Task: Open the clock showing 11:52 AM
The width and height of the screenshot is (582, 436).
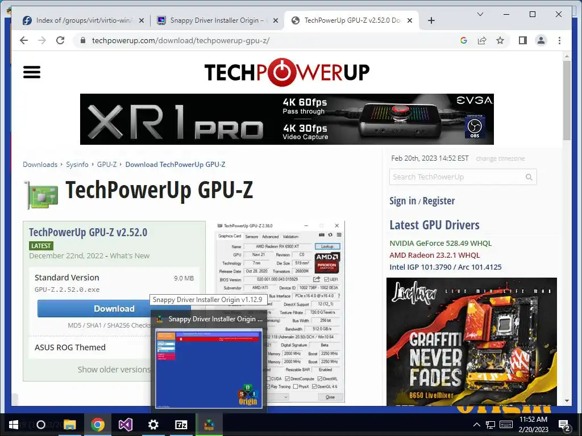Action: pyautogui.click(x=533, y=425)
